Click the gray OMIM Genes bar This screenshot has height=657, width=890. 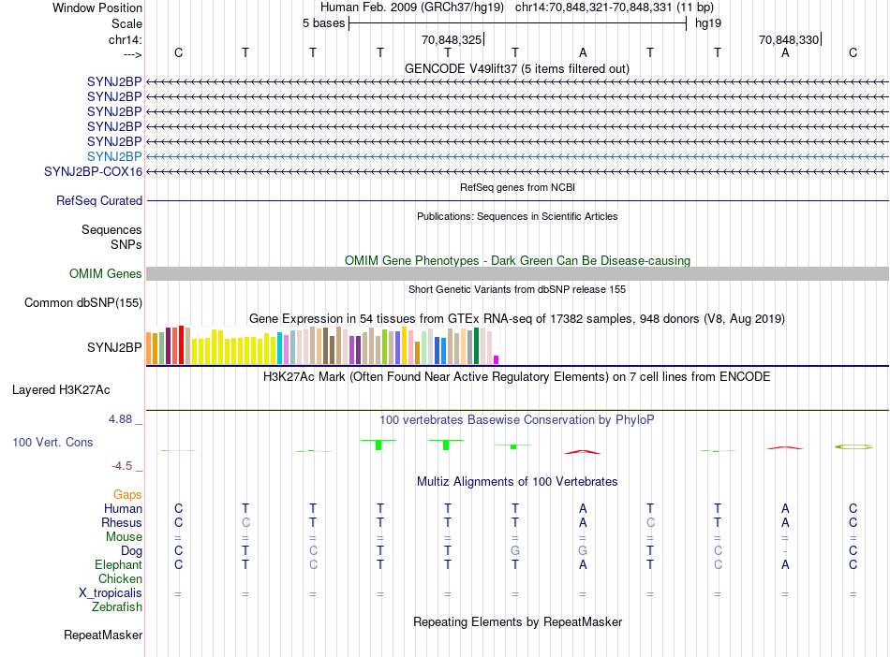(x=518, y=274)
